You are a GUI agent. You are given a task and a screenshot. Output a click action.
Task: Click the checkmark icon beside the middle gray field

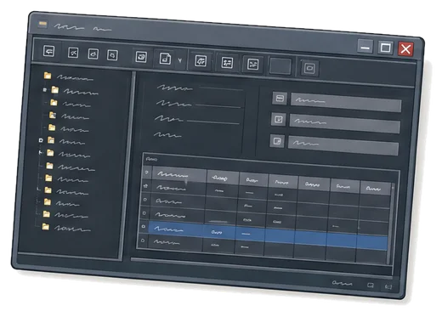pos(278,120)
